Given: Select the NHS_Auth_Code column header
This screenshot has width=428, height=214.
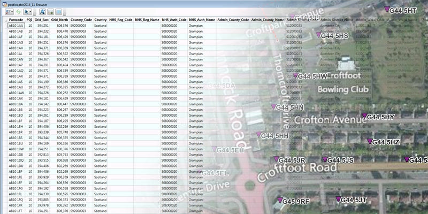Looking at the screenshot, I should (174, 20).
